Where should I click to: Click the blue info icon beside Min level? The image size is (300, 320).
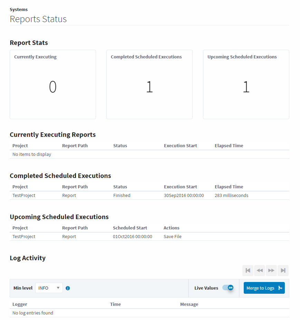pyautogui.click(x=68, y=288)
